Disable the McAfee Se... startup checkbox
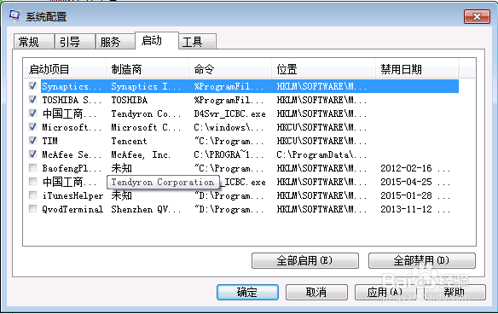 pyautogui.click(x=32, y=154)
